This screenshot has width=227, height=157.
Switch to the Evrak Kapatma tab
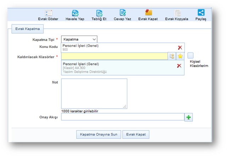coord(28,29)
